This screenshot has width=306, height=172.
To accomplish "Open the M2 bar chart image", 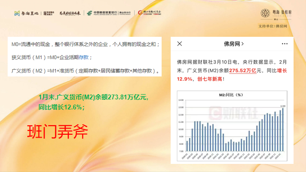I will pos(232,126).
